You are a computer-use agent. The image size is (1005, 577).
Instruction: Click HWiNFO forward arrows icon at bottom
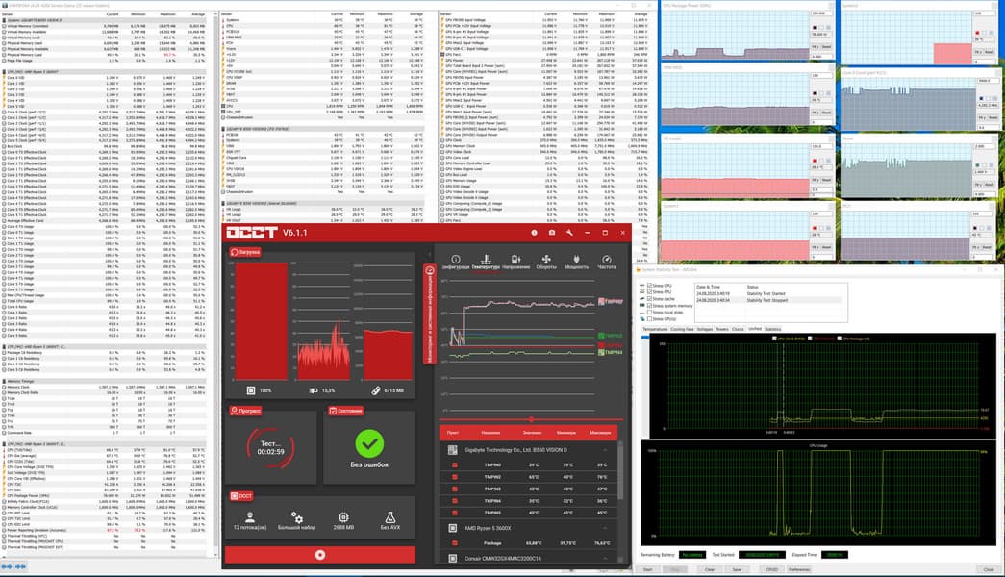coord(20,566)
